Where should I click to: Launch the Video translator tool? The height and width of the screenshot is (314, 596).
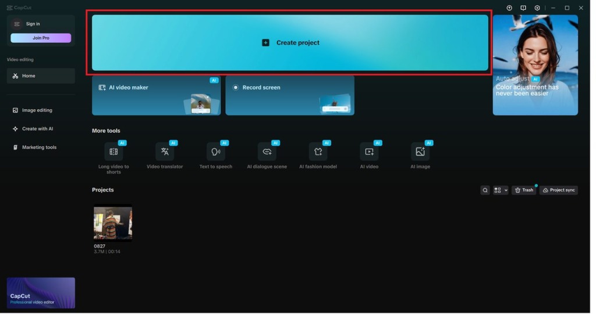coord(165,152)
